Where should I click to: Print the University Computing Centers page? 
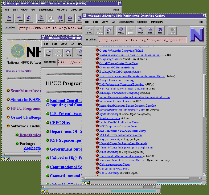150,31
